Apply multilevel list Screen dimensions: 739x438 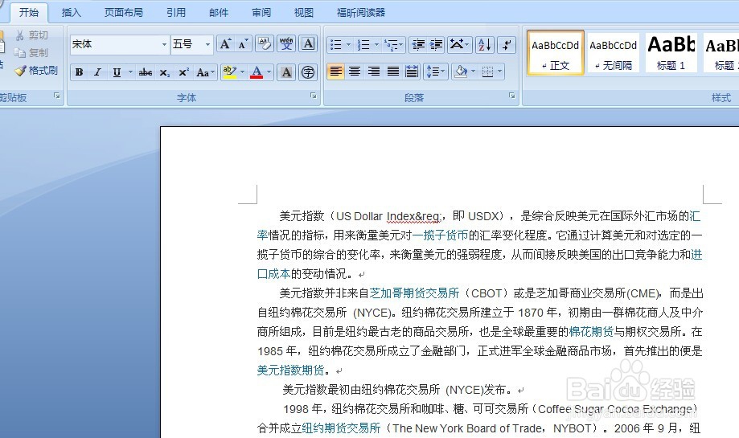tap(391, 45)
